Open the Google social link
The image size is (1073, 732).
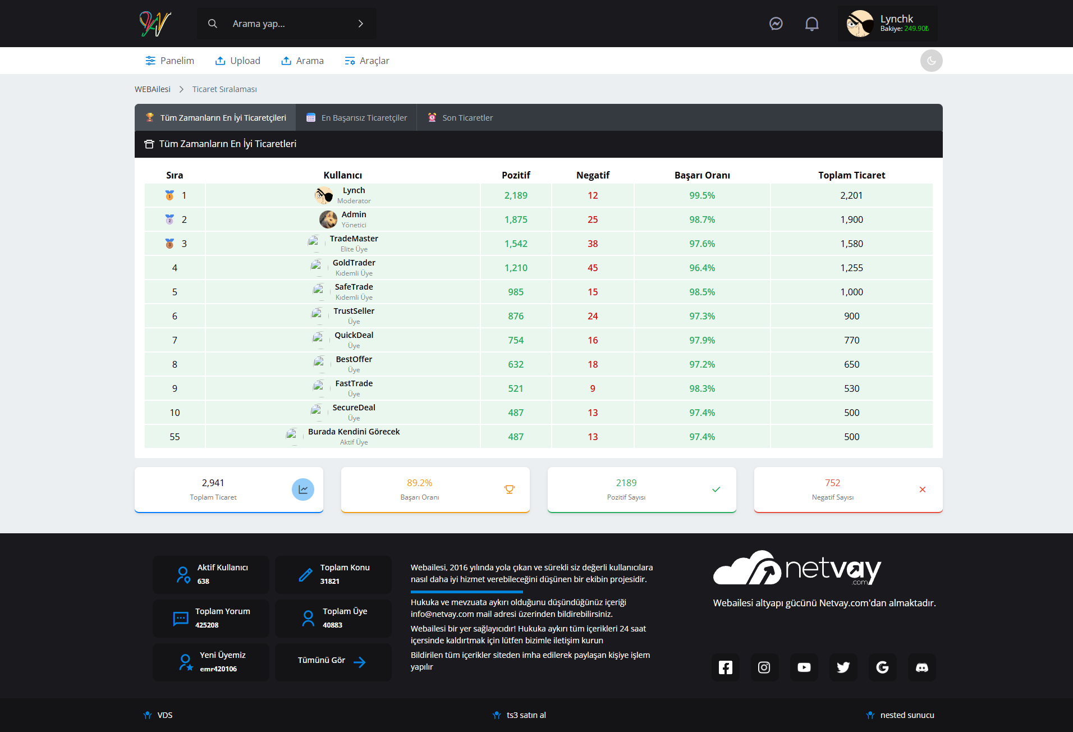[x=882, y=667]
